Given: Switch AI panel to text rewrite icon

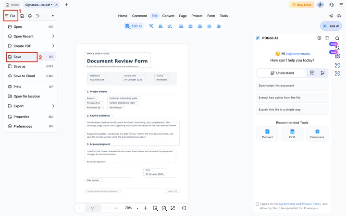Looking at the screenshot, I should click(322, 73).
